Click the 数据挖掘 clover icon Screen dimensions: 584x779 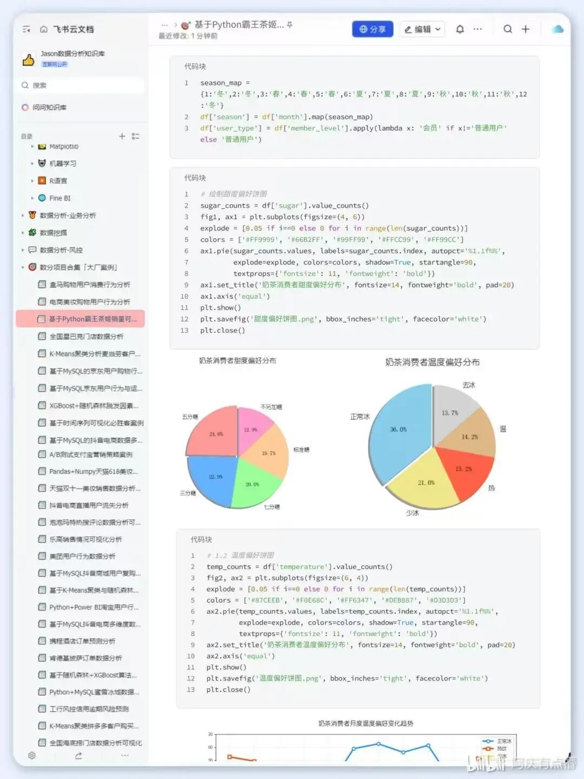point(32,233)
